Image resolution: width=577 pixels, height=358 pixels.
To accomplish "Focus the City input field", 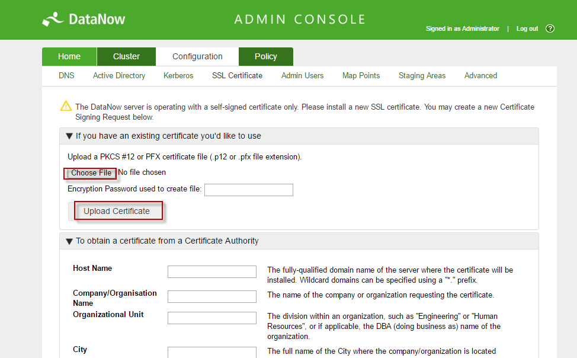I will click(212, 352).
